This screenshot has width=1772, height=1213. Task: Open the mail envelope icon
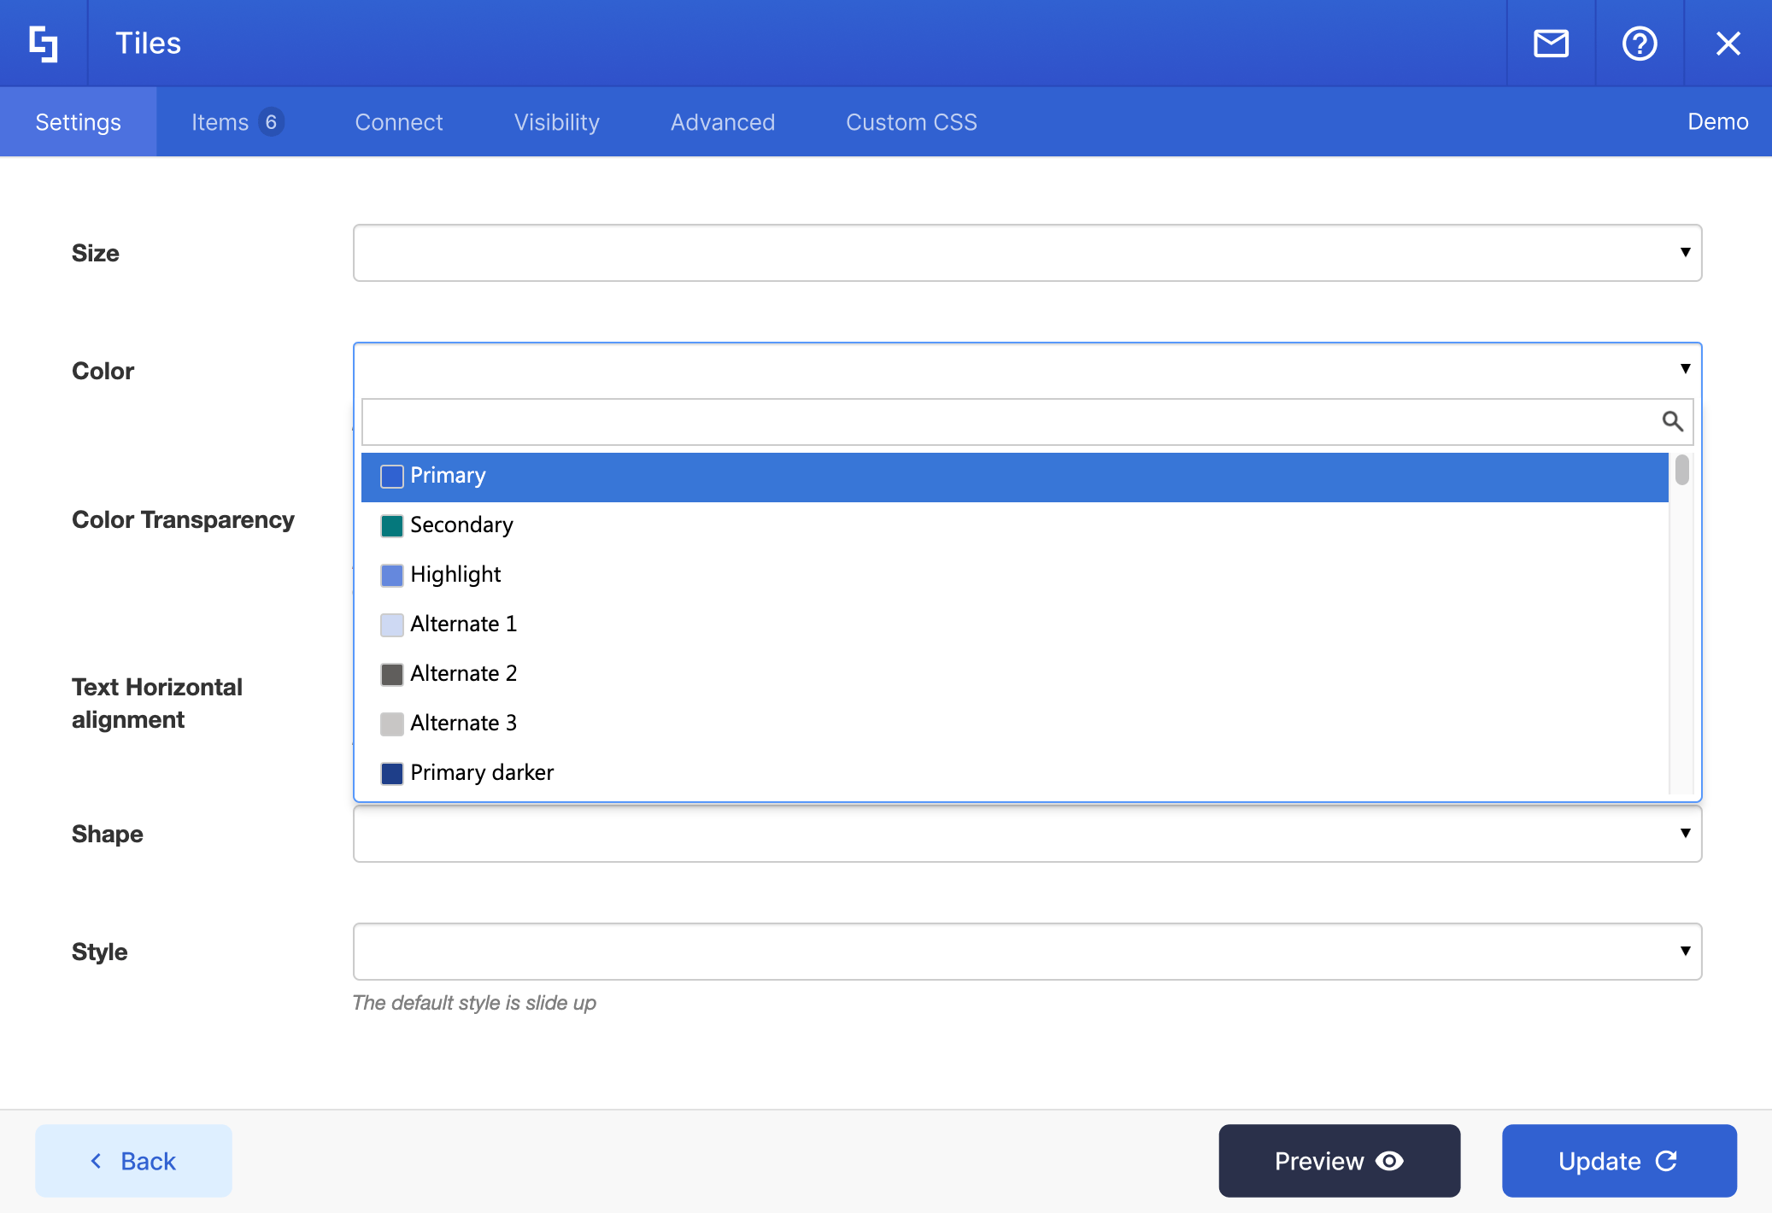(x=1551, y=44)
